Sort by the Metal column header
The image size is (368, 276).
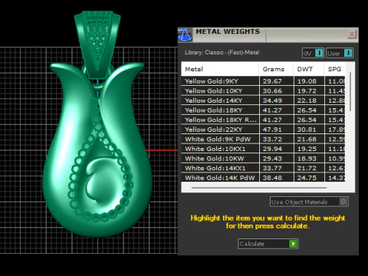click(220, 69)
